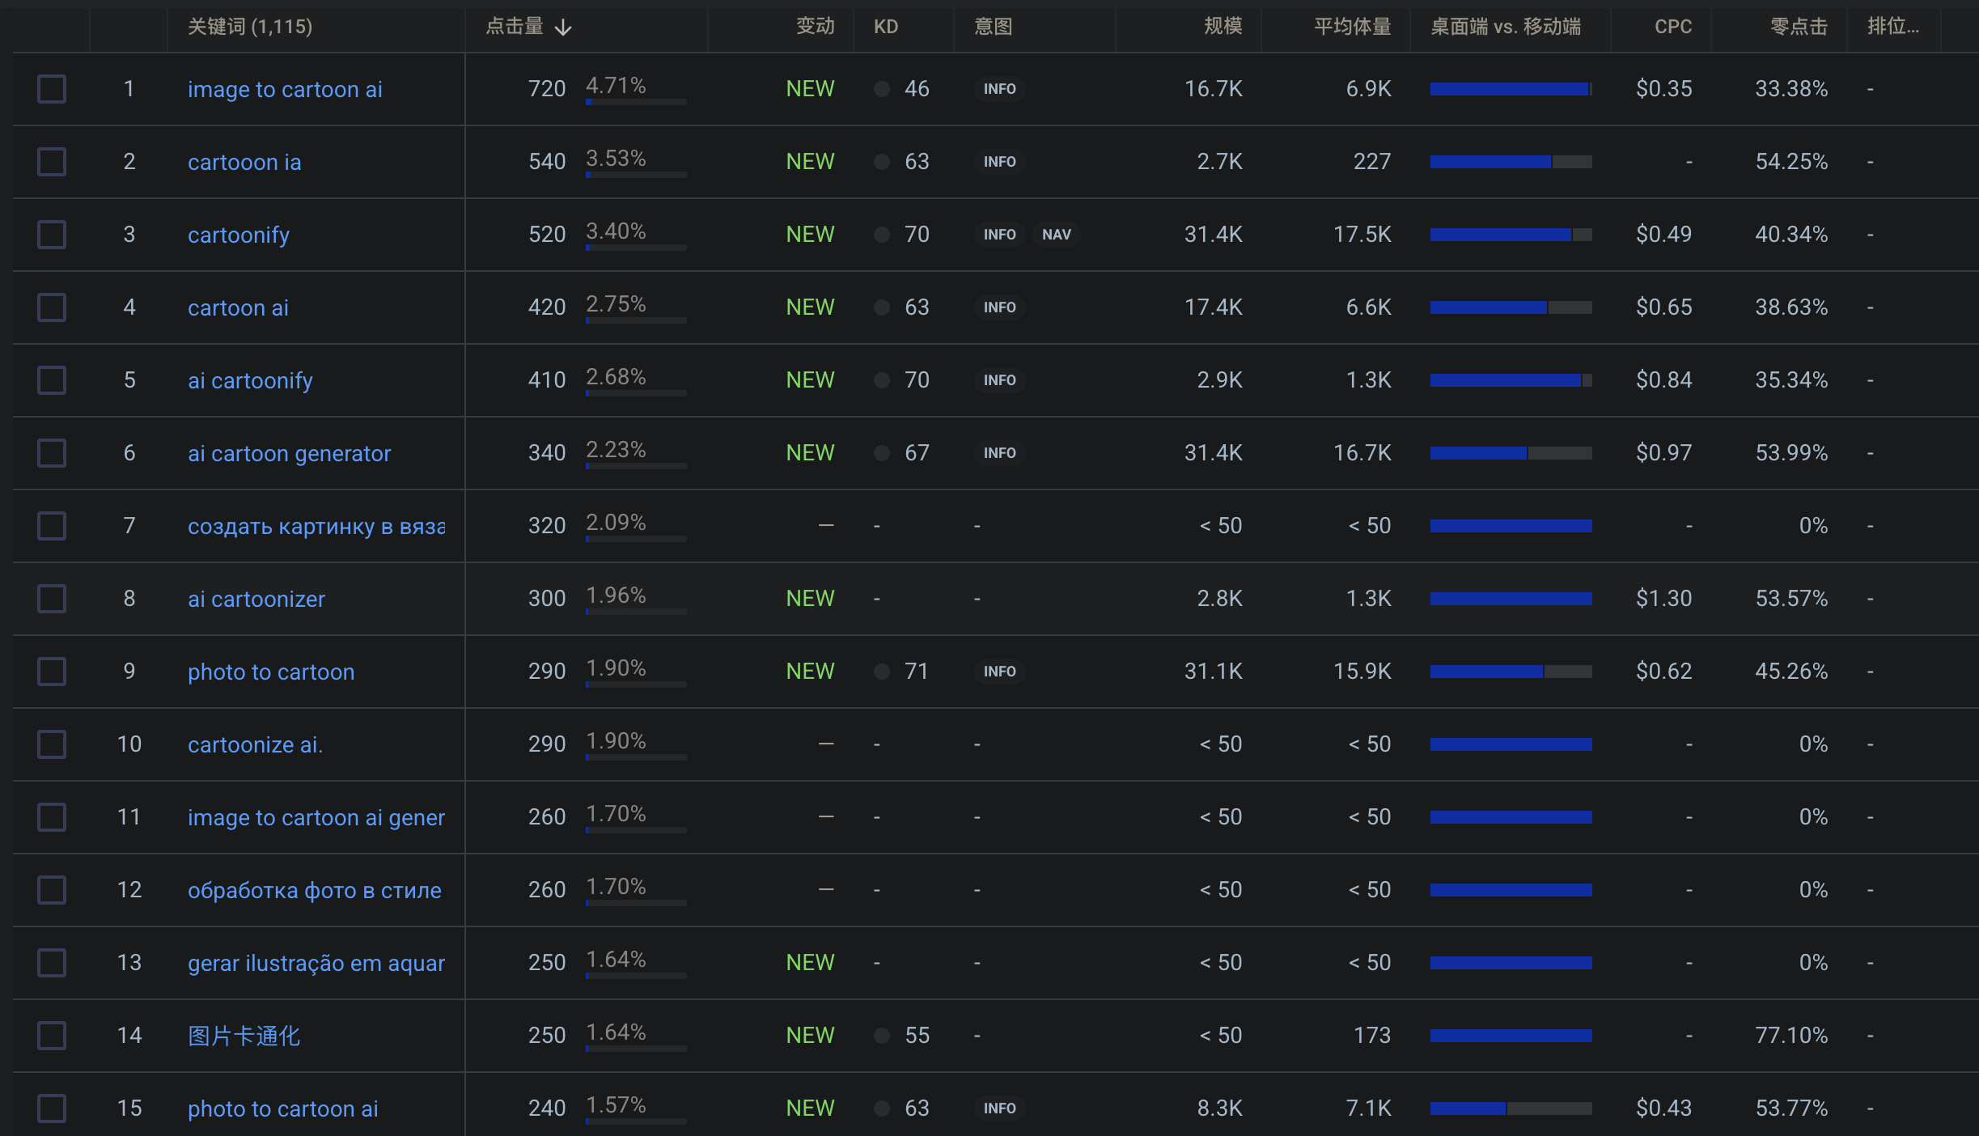Sort table by KD column header
Image resolution: width=1979 pixels, height=1136 pixels.
click(x=886, y=27)
